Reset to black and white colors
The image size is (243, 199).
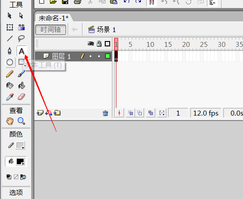pyautogui.click(x=9, y=177)
